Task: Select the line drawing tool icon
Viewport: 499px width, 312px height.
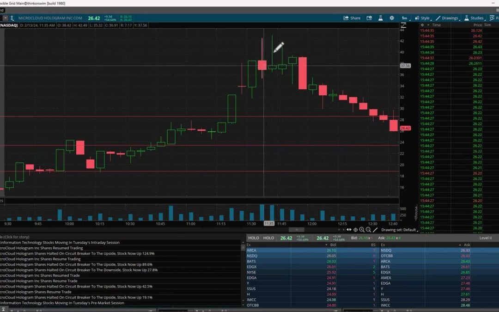Action: [375, 230]
